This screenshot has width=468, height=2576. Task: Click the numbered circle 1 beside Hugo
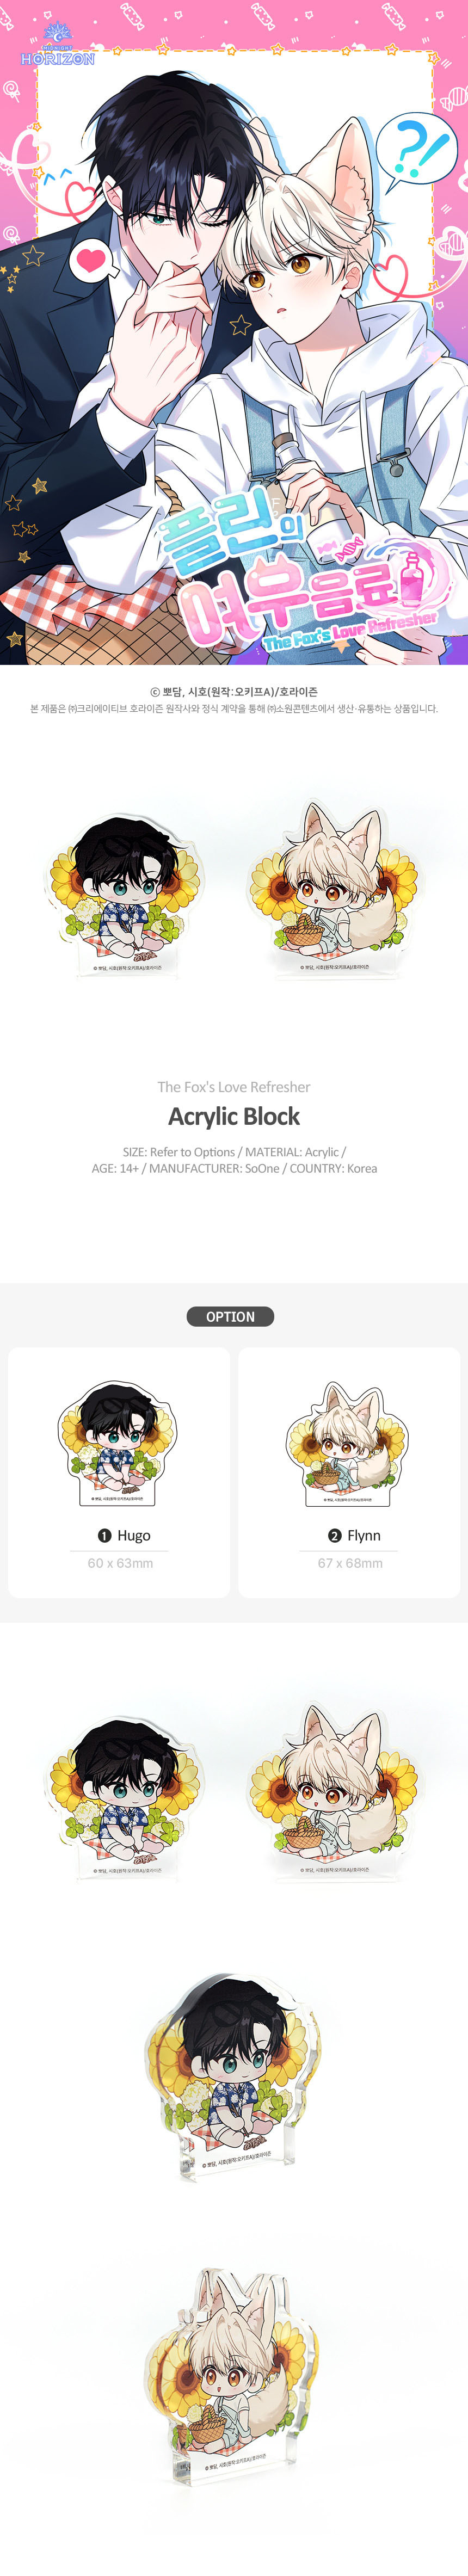tap(104, 1535)
